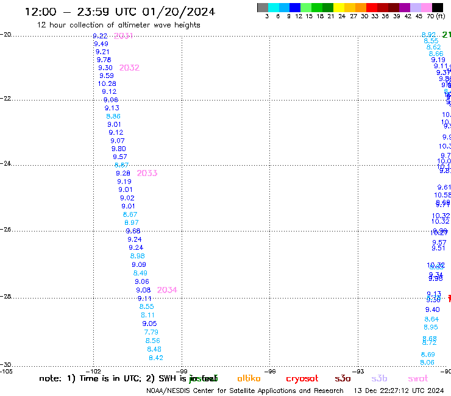Click the 8.48 wave height value
Screen dimensions: 451x396
click(x=154, y=350)
